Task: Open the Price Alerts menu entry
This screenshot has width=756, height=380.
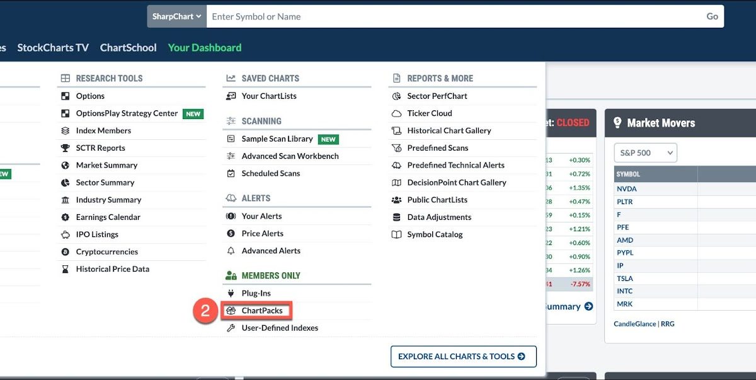Action: point(263,234)
